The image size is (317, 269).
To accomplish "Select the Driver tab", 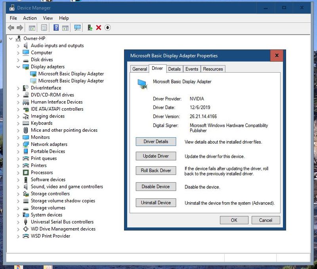I will point(157,68).
